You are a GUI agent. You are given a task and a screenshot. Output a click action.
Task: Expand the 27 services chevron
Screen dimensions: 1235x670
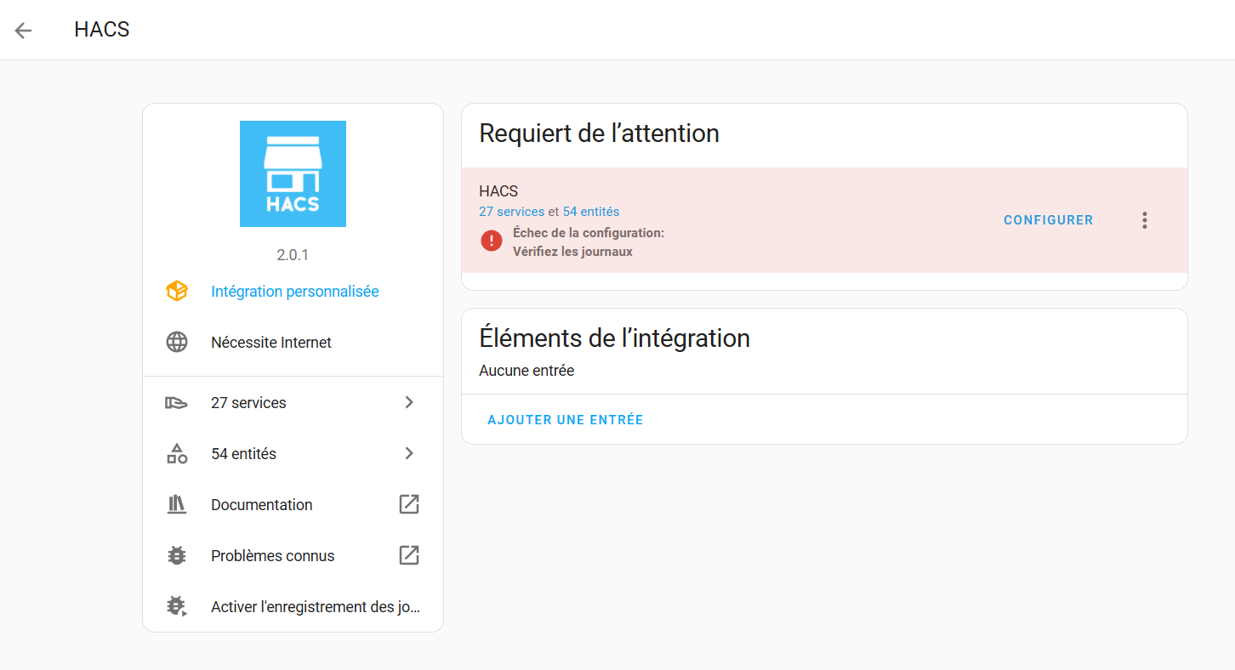[409, 402]
